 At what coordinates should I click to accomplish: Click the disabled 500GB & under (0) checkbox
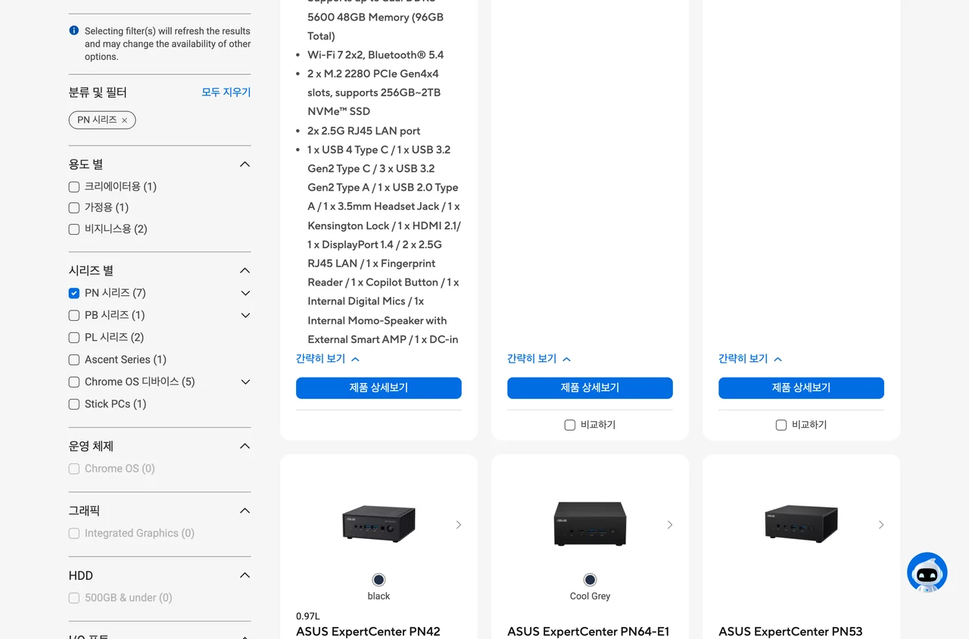(x=74, y=598)
